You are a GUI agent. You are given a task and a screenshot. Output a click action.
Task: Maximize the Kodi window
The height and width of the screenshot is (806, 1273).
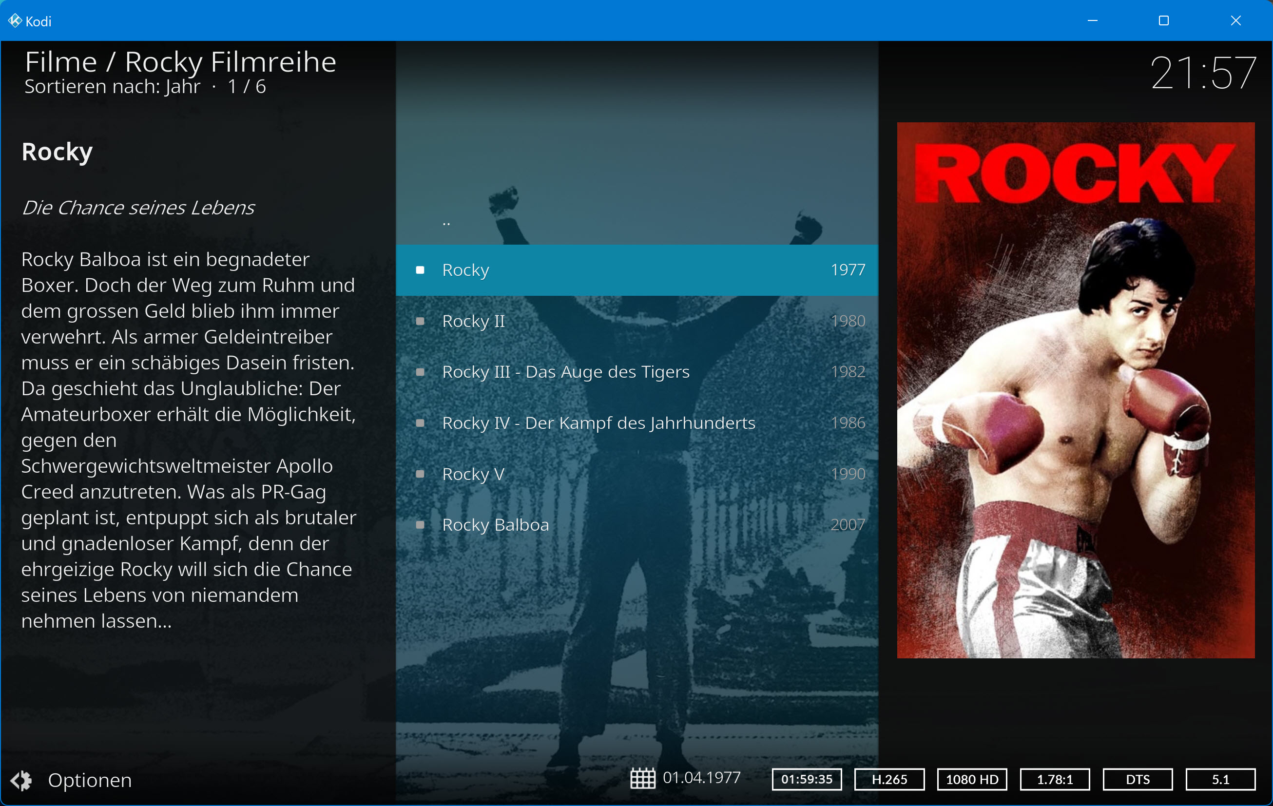coord(1163,20)
